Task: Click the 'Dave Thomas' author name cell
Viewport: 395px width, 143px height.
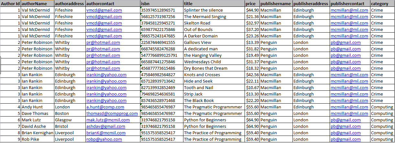Action: (x=37, y=113)
